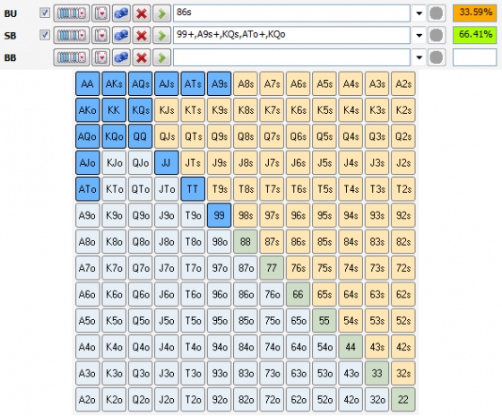Viewport: 502px width, 416px height.
Task: Select the KJo hand cell
Action: tap(114, 162)
